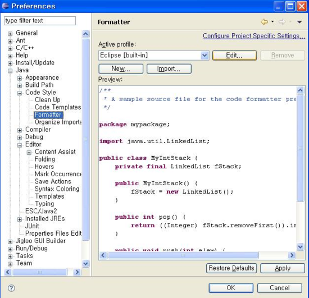Click the Restore Defaults button

(231, 268)
